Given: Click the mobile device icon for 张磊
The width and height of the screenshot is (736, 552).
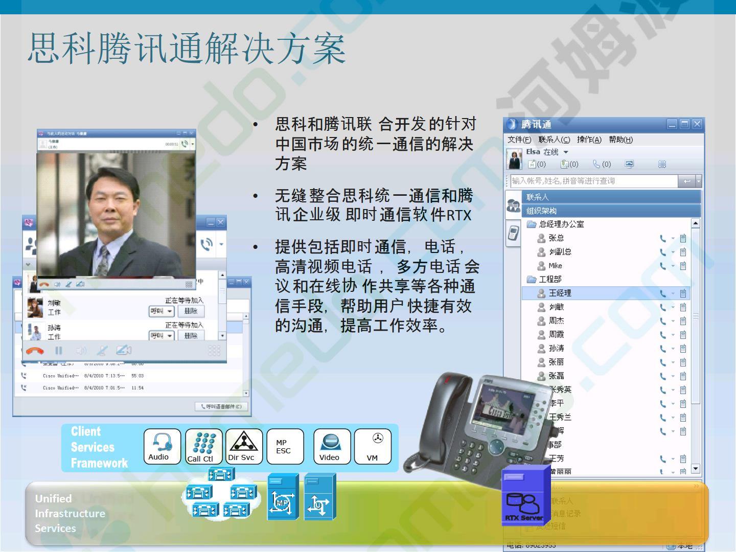Looking at the screenshot, I should [x=683, y=376].
